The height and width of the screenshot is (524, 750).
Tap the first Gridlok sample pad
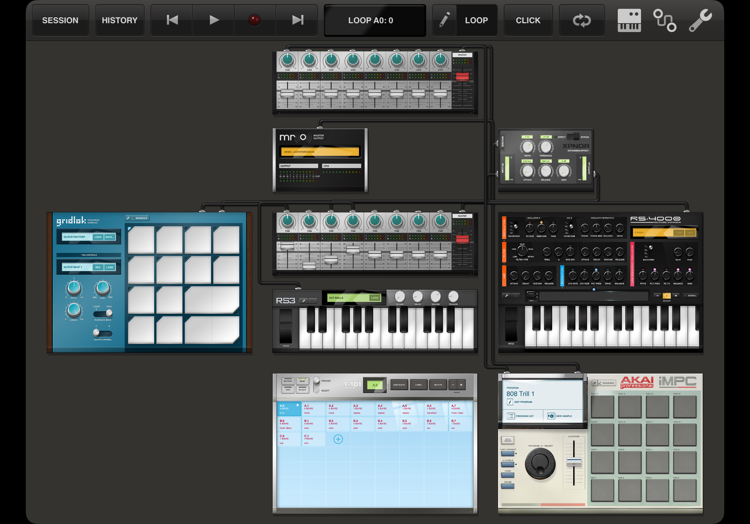tap(141, 240)
